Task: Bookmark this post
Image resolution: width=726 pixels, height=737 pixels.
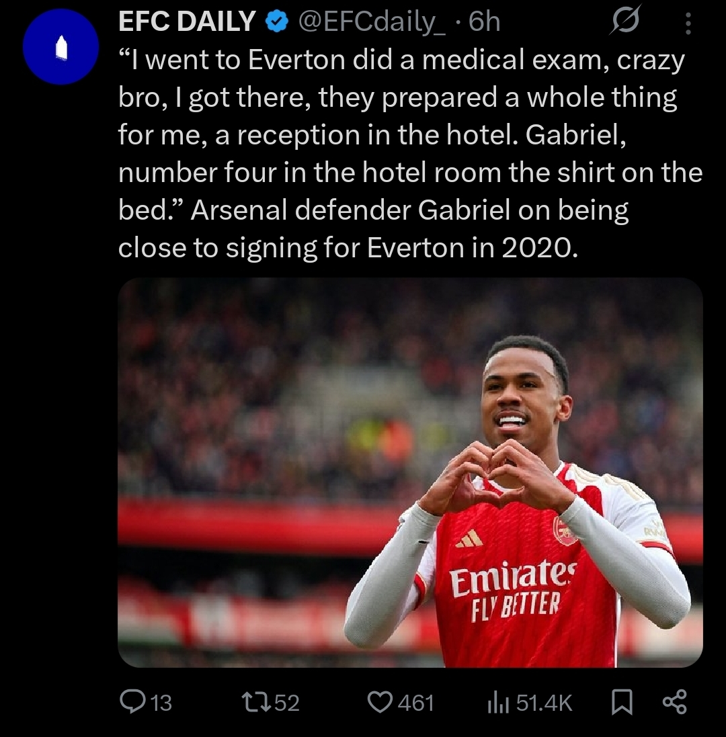Action: click(622, 702)
